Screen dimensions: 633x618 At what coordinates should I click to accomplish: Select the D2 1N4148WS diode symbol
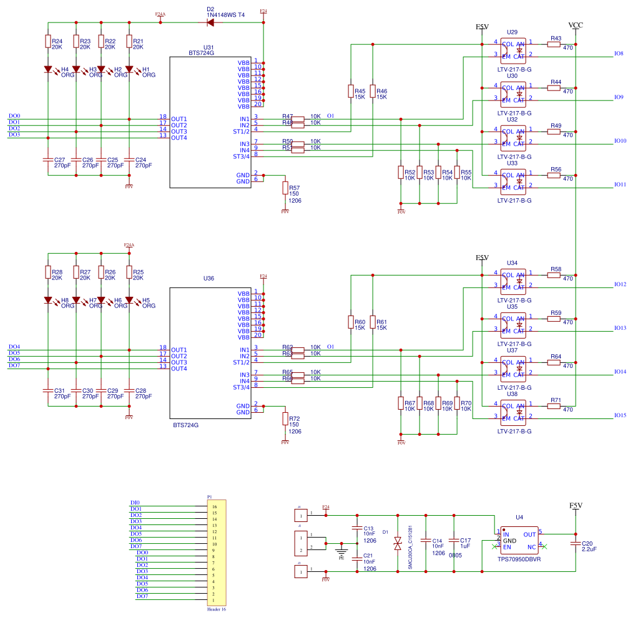point(210,22)
